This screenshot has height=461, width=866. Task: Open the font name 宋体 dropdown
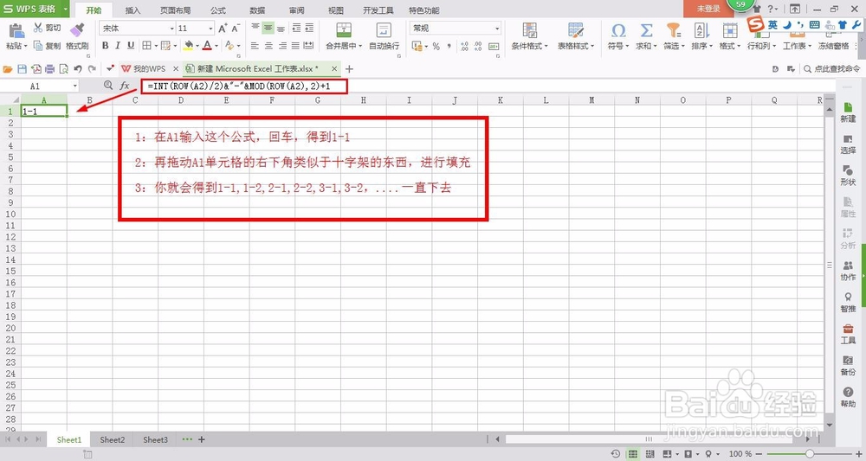[171, 29]
